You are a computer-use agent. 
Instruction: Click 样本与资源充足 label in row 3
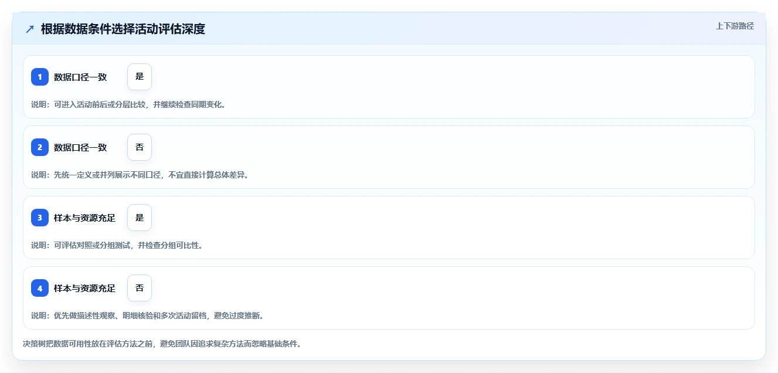(x=84, y=218)
